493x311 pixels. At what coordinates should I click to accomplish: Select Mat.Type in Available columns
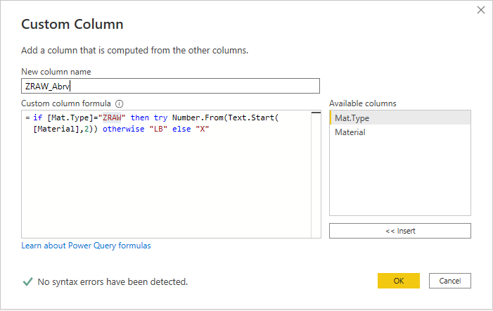click(400, 118)
